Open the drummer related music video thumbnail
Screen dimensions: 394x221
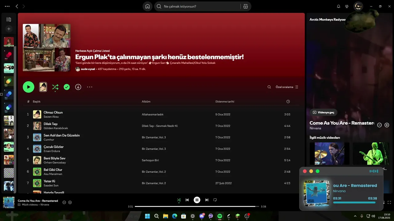click(x=329, y=153)
